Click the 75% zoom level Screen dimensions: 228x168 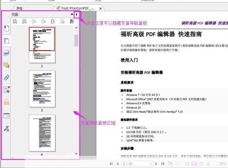click(222, 164)
